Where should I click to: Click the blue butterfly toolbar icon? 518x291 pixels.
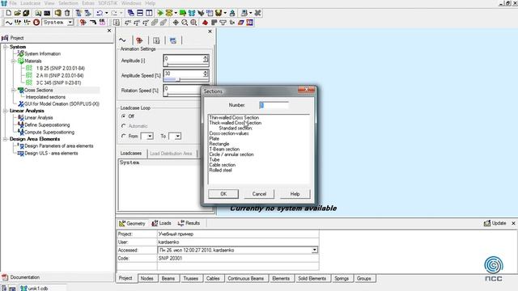tap(192, 13)
